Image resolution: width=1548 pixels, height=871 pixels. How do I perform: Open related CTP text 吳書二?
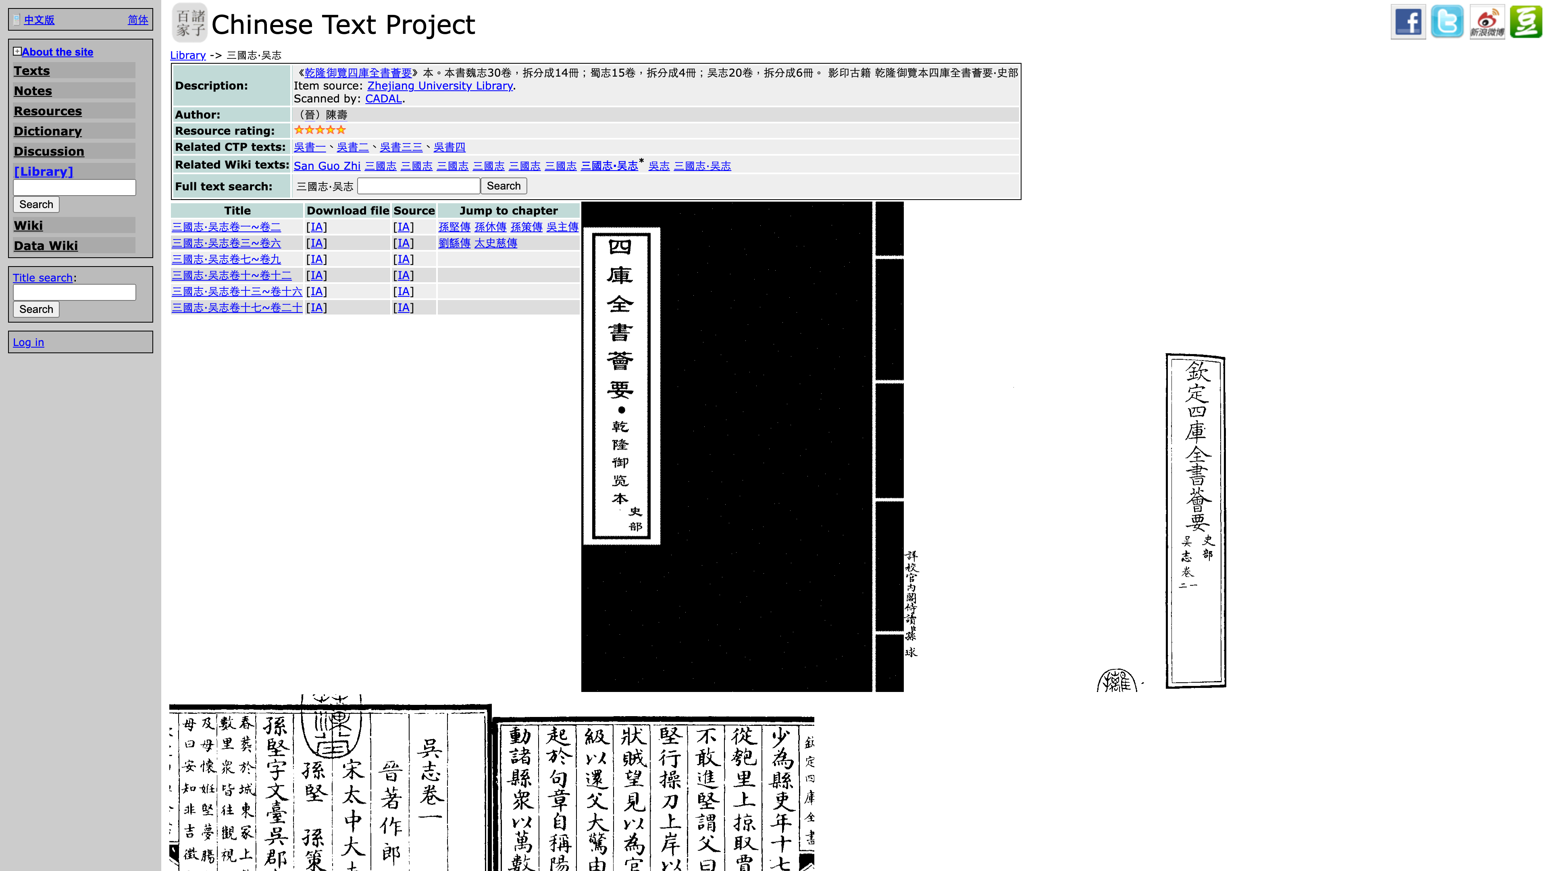[x=353, y=147]
